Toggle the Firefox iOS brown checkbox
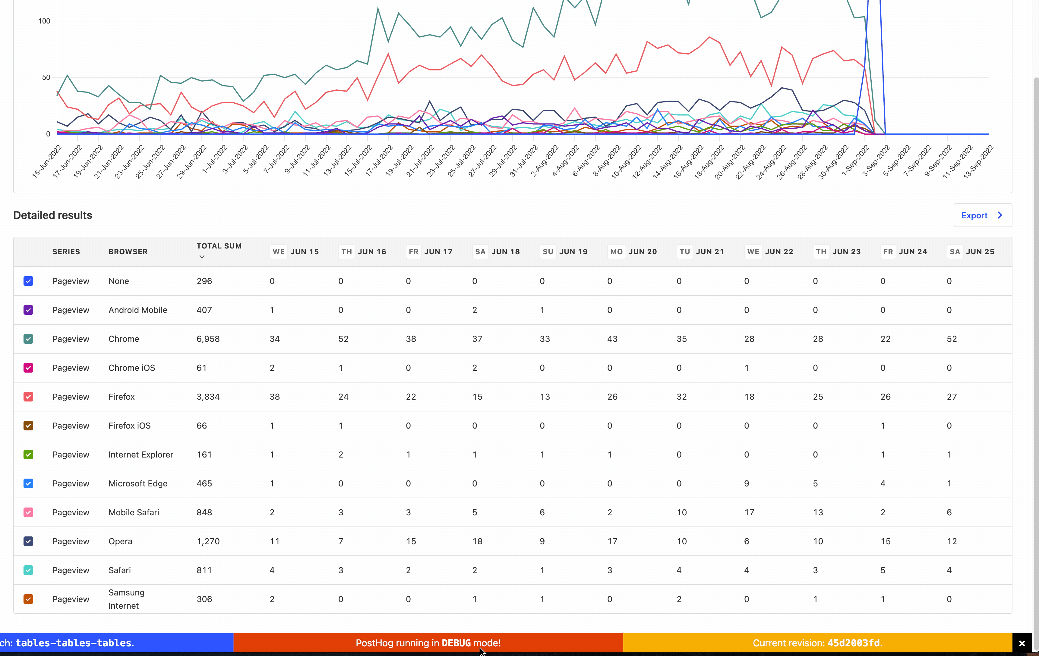The width and height of the screenshot is (1039, 656). (28, 425)
